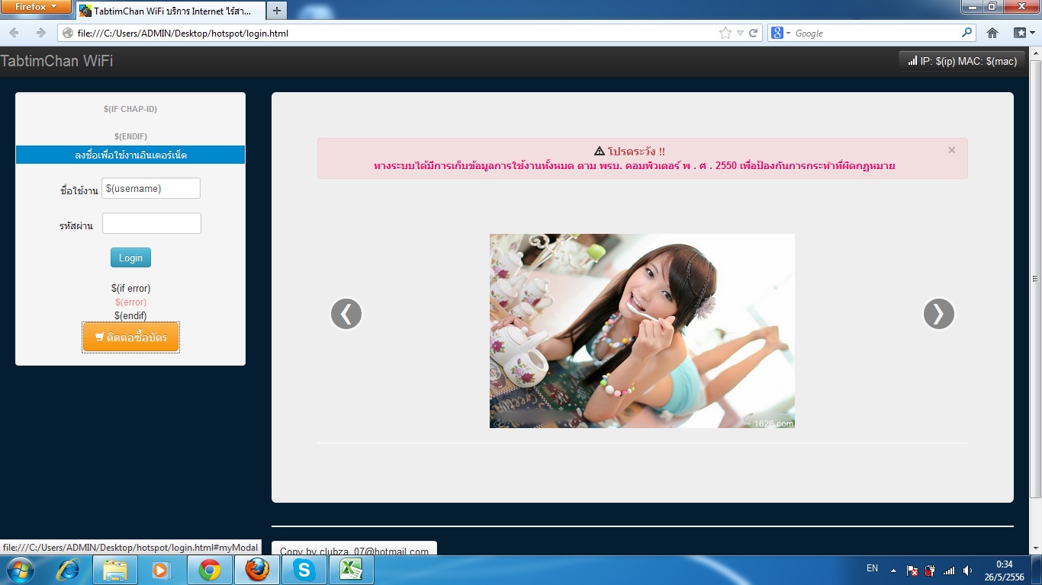Switch to Firefox on the taskbar
Viewport: 1042px width, 585px height.
(x=257, y=570)
